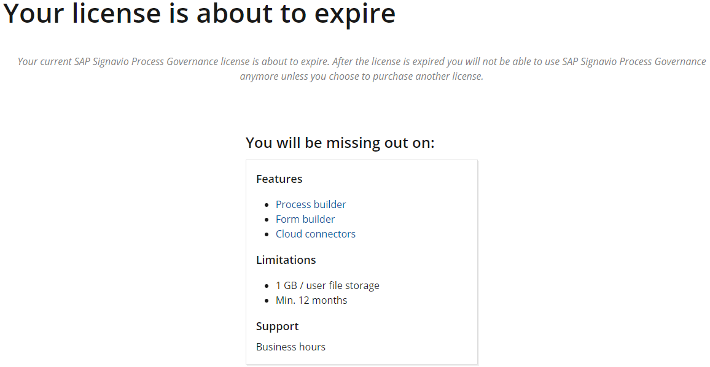The image size is (710, 367).
Task: Open the Cloud connectors link
Action: 316,234
